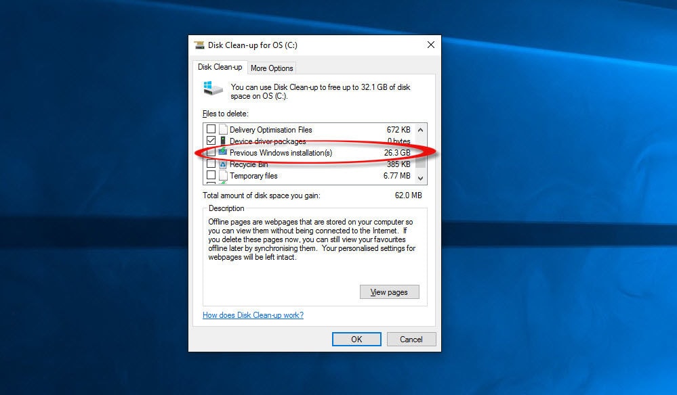The height and width of the screenshot is (395, 677).
Task: Select the Device driver packages icon
Action: tap(223, 141)
